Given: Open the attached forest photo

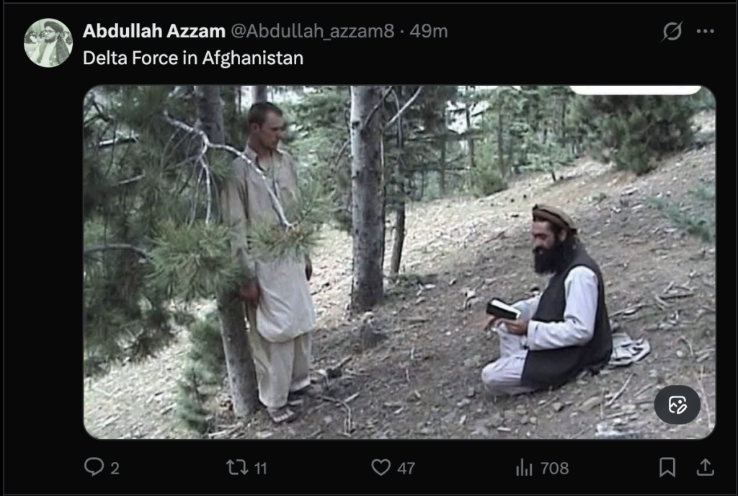Looking at the screenshot, I should (399, 262).
